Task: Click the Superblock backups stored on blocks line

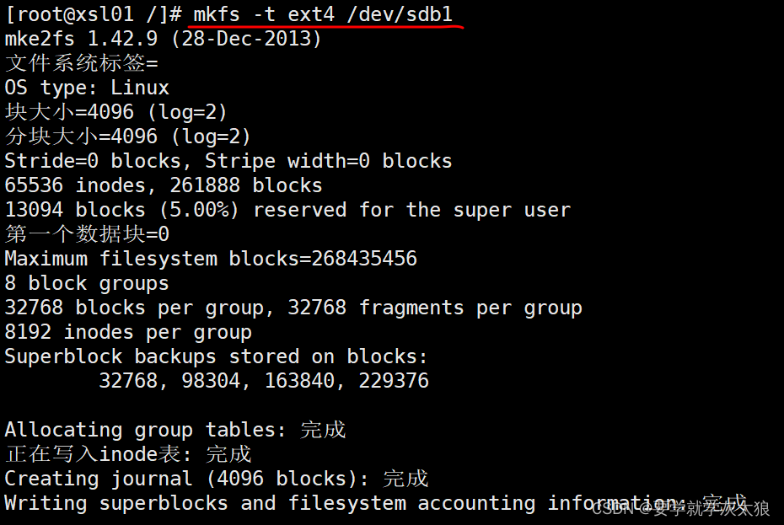Action: (x=216, y=357)
